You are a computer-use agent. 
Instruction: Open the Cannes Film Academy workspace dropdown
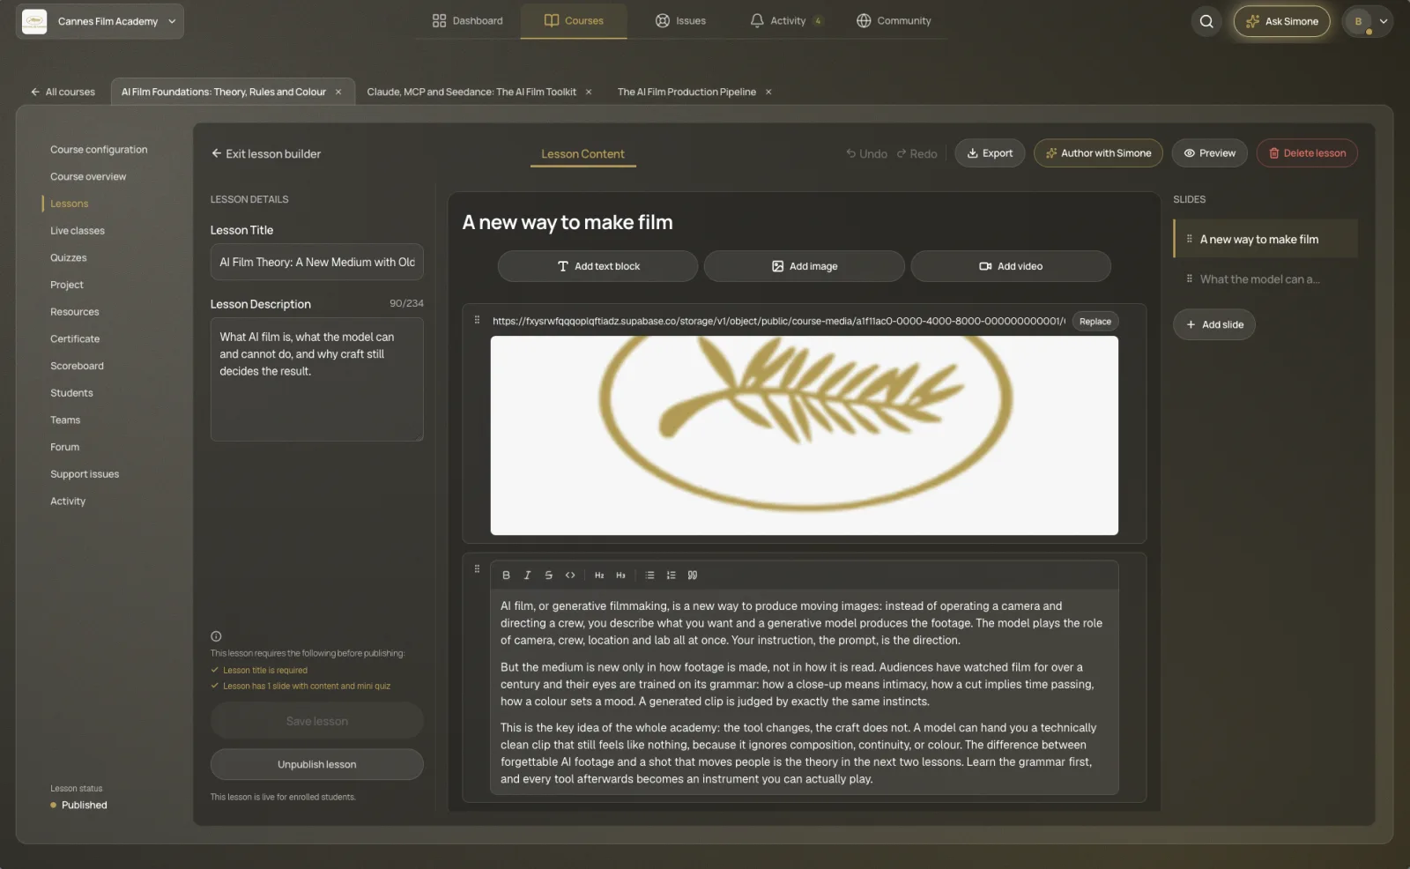coord(100,21)
